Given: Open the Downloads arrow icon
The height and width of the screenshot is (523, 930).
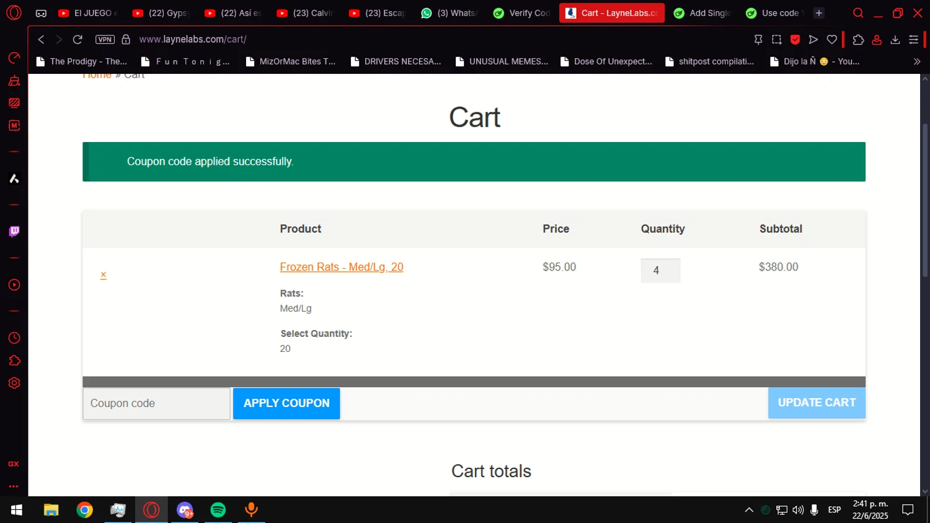Looking at the screenshot, I should click(x=895, y=40).
